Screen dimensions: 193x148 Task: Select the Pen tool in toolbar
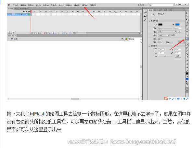(187, 29)
